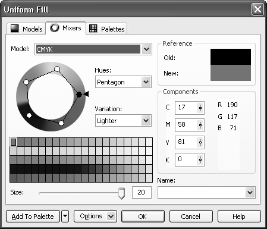Click the Old reference color swatch
Image resolution: width=267 pixels, height=229 pixels.
(x=231, y=57)
